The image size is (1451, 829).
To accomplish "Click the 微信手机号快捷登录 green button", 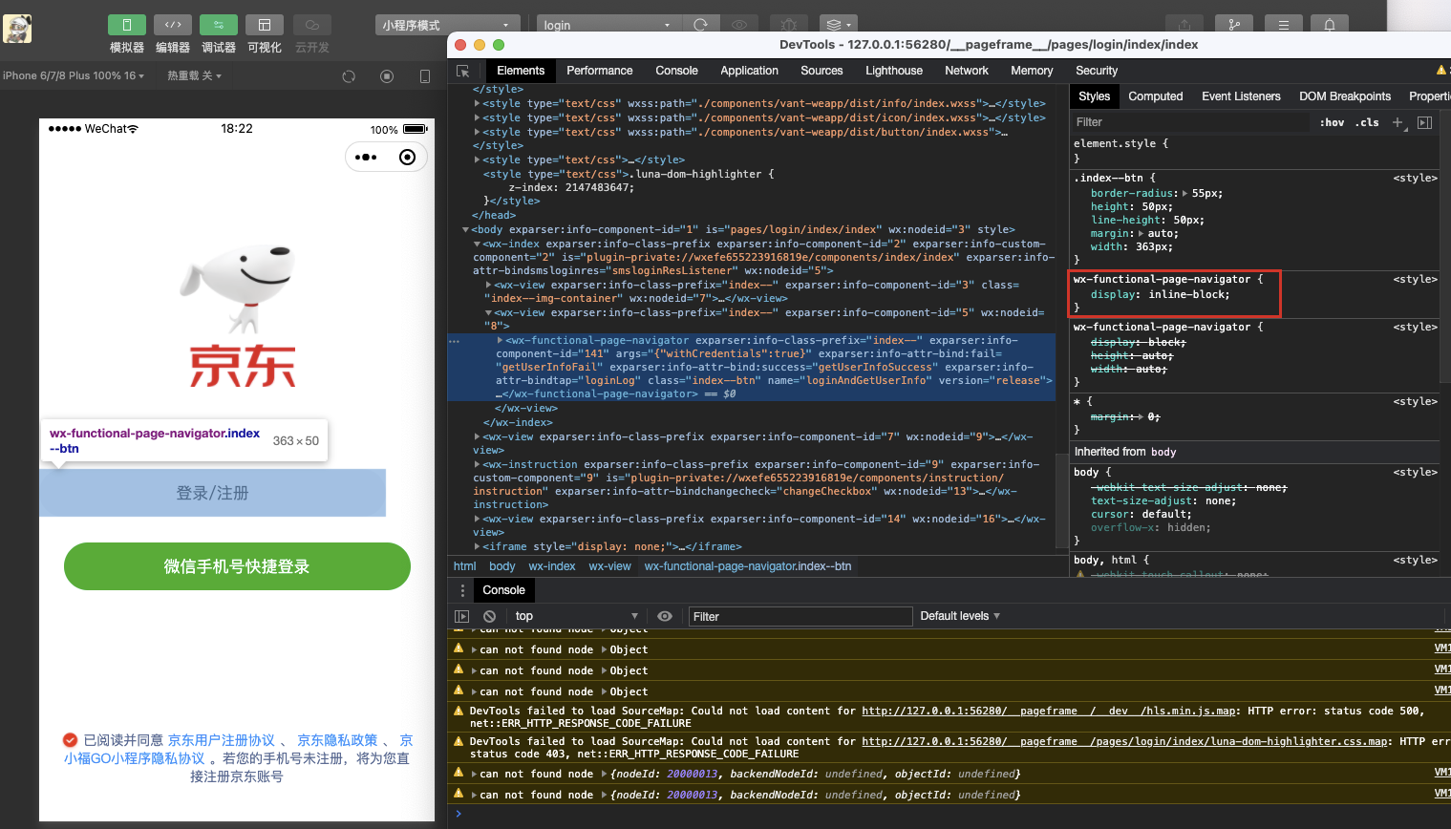I will point(237,566).
